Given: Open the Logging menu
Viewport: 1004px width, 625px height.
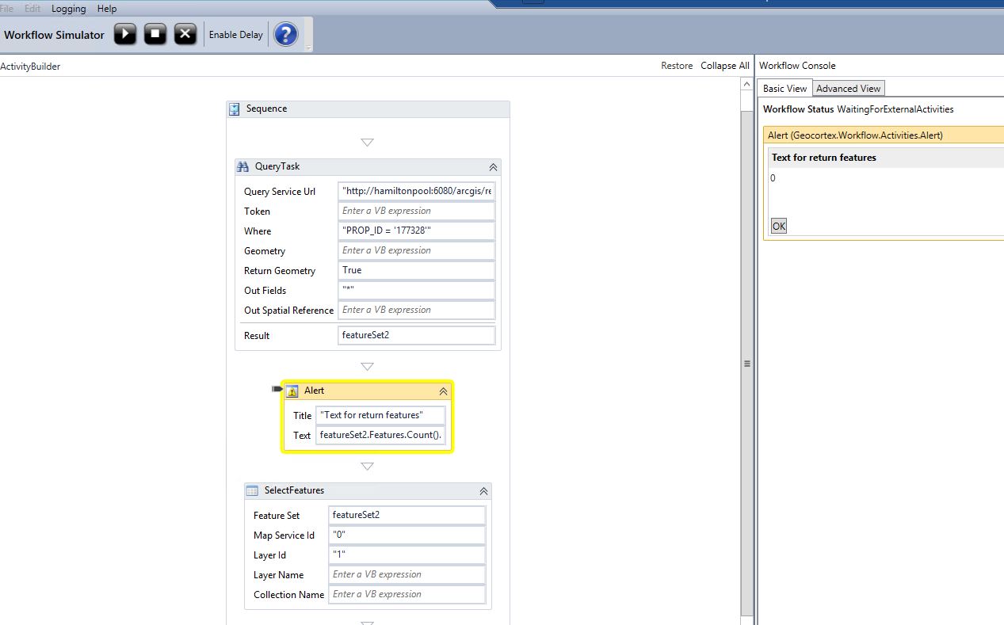Looking at the screenshot, I should [x=69, y=9].
